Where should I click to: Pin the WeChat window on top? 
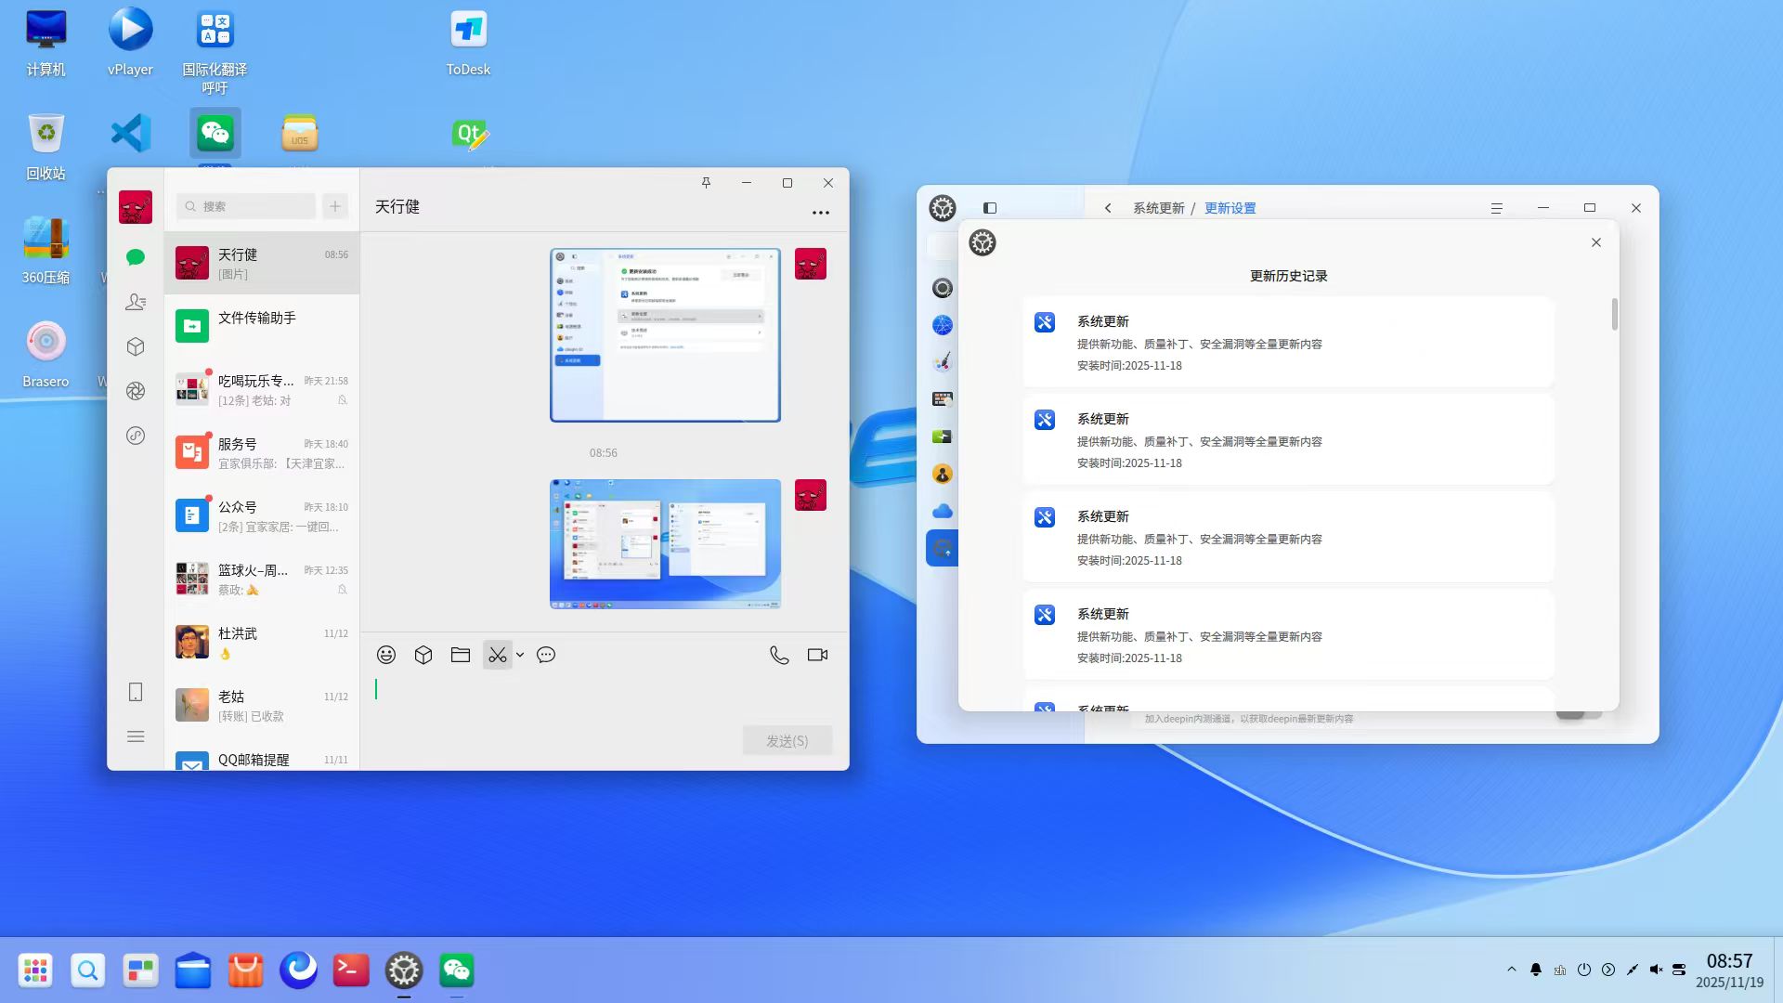coord(706,183)
